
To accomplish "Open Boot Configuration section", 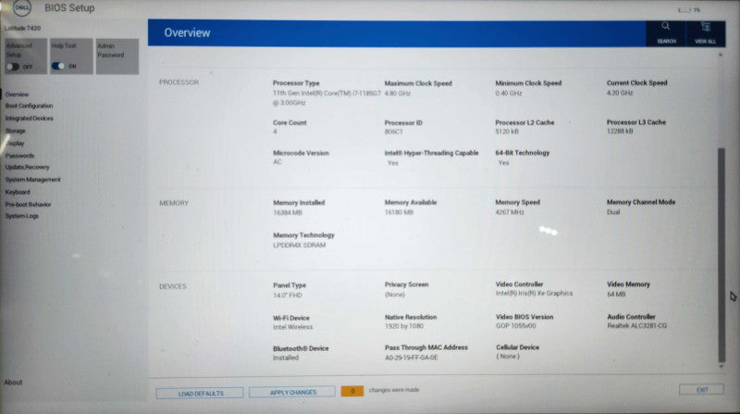I will pyautogui.click(x=29, y=106).
